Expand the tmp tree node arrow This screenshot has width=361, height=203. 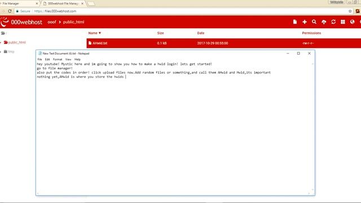[1, 51]
